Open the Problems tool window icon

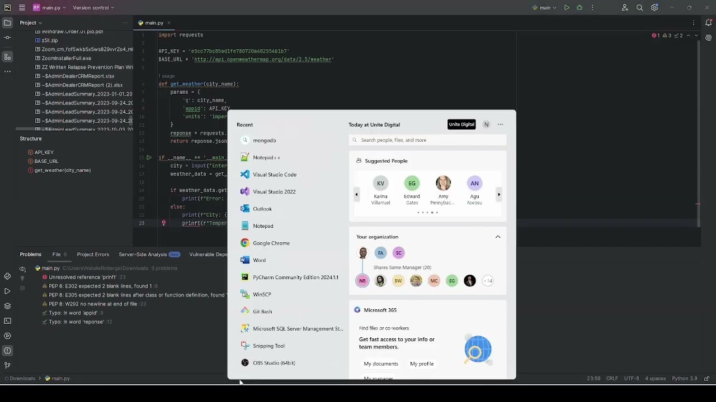coord(7,351)
